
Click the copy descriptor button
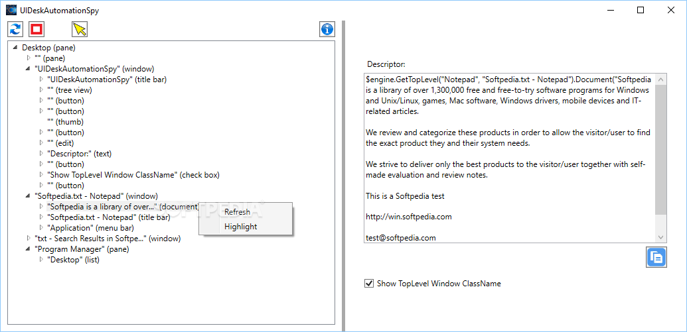click(x=656, y=257)
